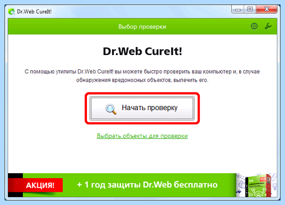Minimize the Dr.Web CureIt! window
285x205 pixels.
(238, 9)
